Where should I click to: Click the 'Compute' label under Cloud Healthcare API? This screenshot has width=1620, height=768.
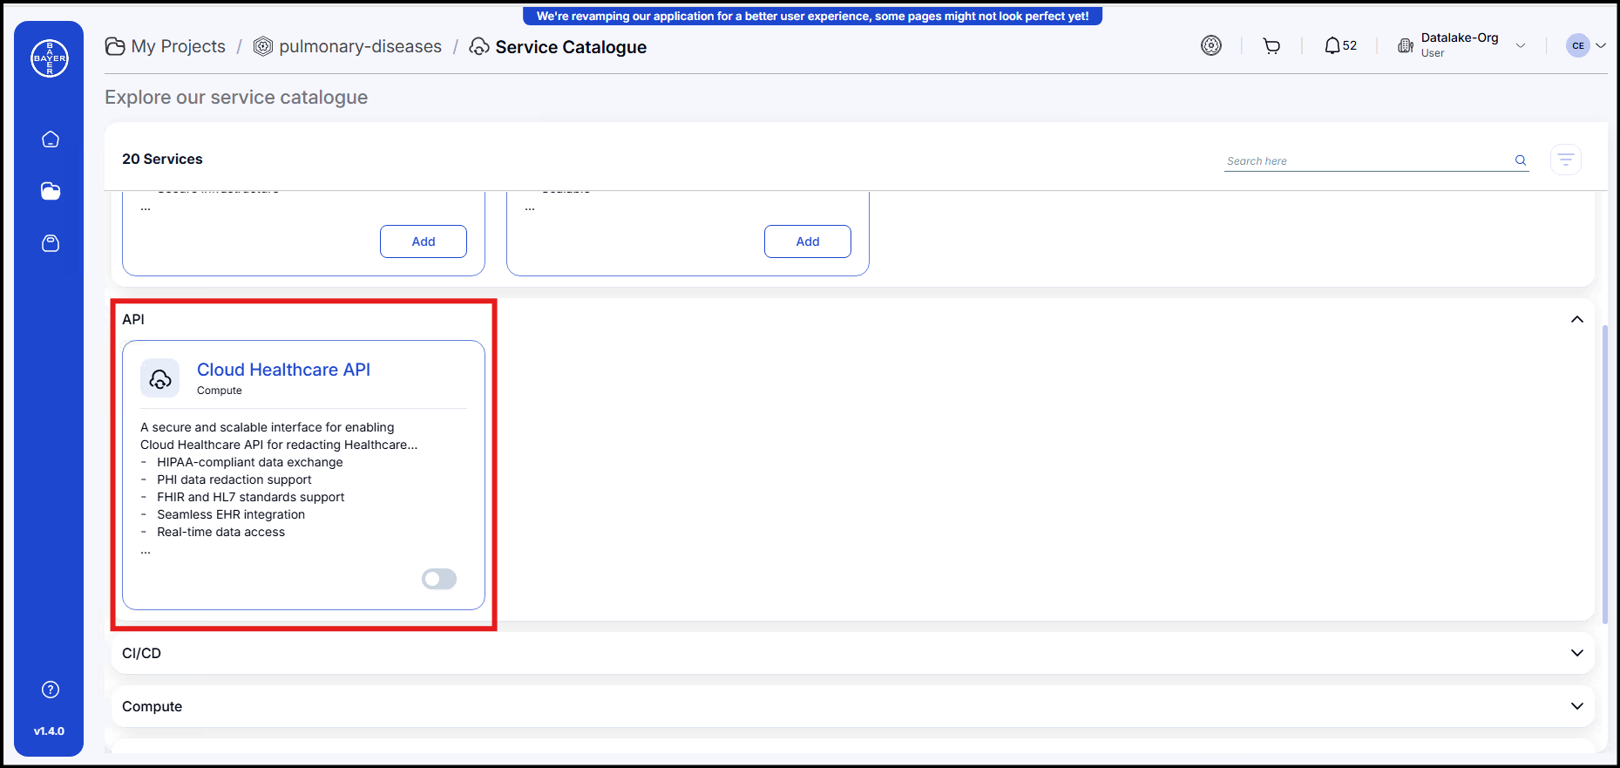point(220,391)
